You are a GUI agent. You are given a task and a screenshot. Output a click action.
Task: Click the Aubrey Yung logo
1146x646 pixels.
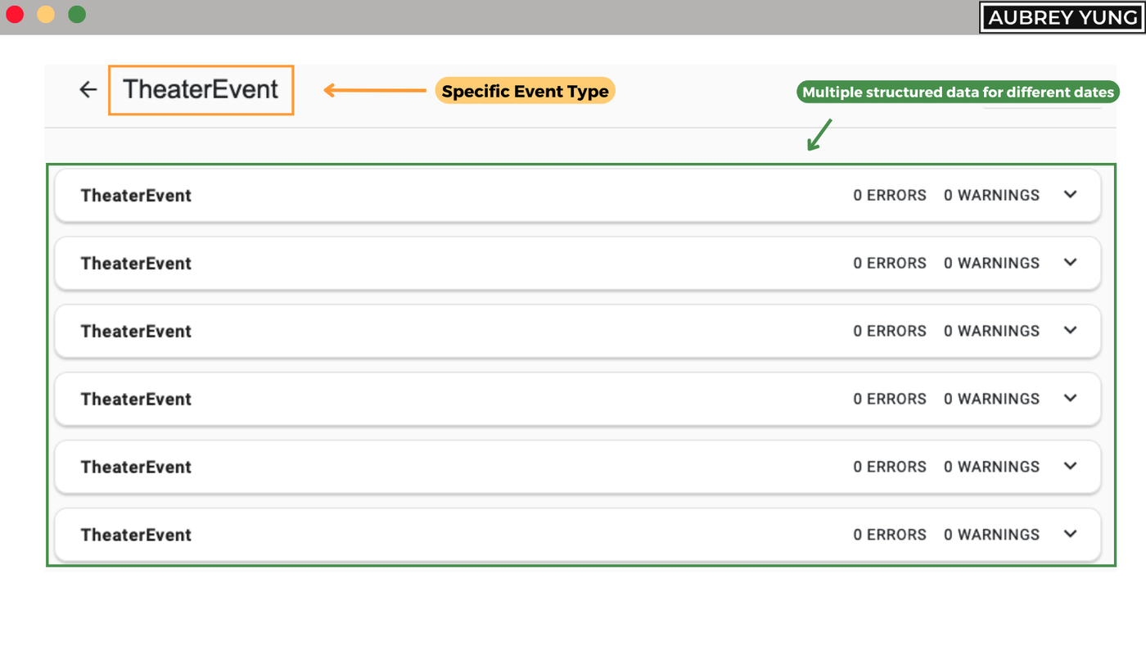pyautogui.click(x=1062, y=17)
